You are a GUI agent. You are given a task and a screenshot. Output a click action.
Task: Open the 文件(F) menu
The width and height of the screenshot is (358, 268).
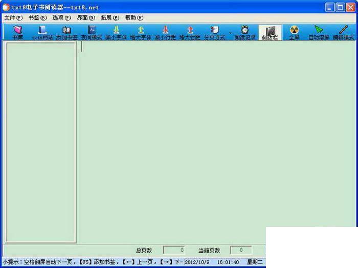coord(13,18)
